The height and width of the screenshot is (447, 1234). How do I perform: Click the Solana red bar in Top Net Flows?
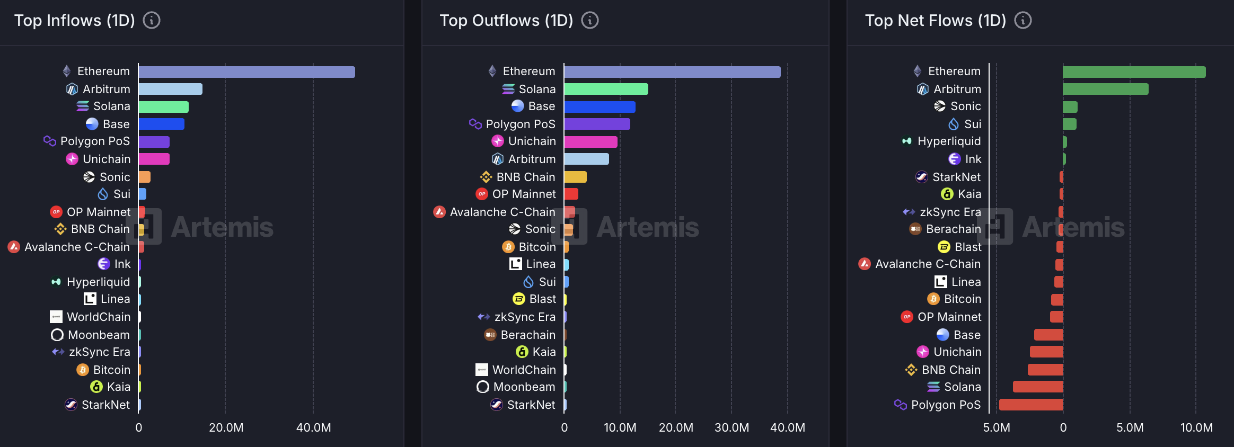tap(1038, 387)
